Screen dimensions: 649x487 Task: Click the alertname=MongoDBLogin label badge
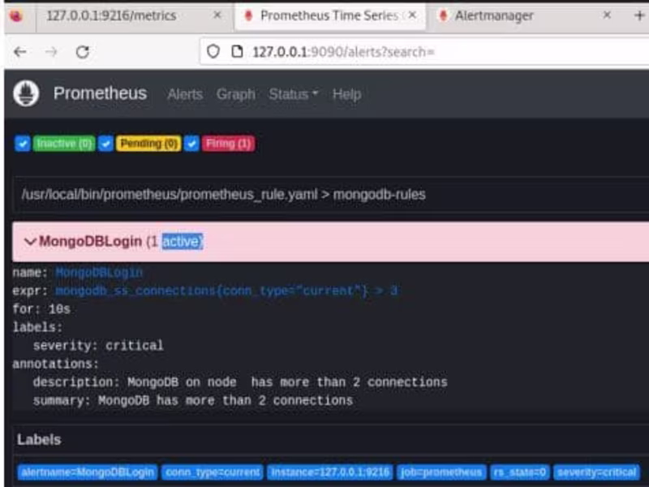pos(88,472)
